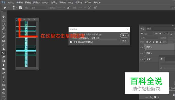Toggle lock transparent pixels icon
The width and height of the screenshot is (175, 100).
(147, 42)
